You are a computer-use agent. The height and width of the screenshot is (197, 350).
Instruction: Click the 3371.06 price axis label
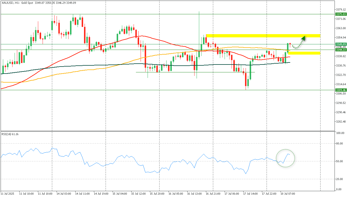click(341, 19)
